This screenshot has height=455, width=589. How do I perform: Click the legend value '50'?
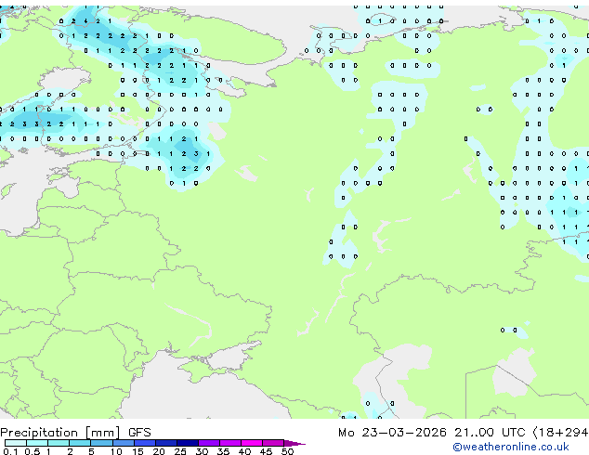pyautogui.click(x=288, y=451)
